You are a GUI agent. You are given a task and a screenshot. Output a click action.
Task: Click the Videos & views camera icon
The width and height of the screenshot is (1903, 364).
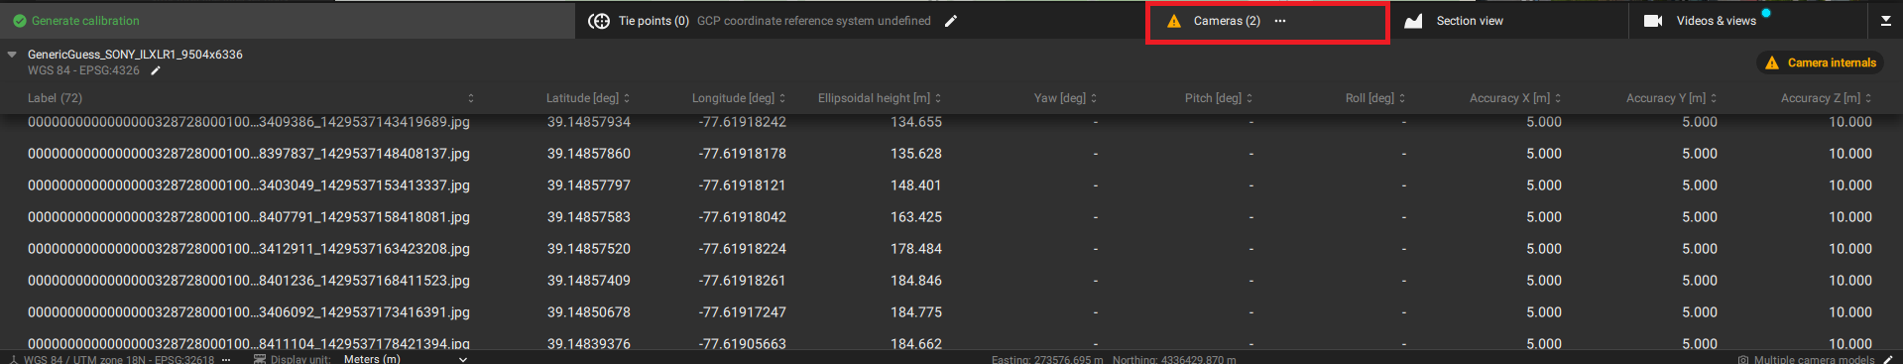[1653, 21]
